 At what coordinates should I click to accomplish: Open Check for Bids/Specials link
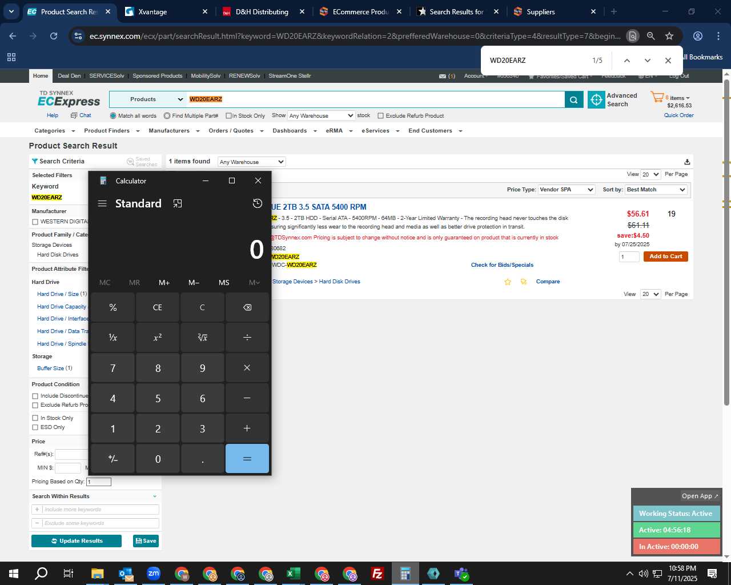502,265
